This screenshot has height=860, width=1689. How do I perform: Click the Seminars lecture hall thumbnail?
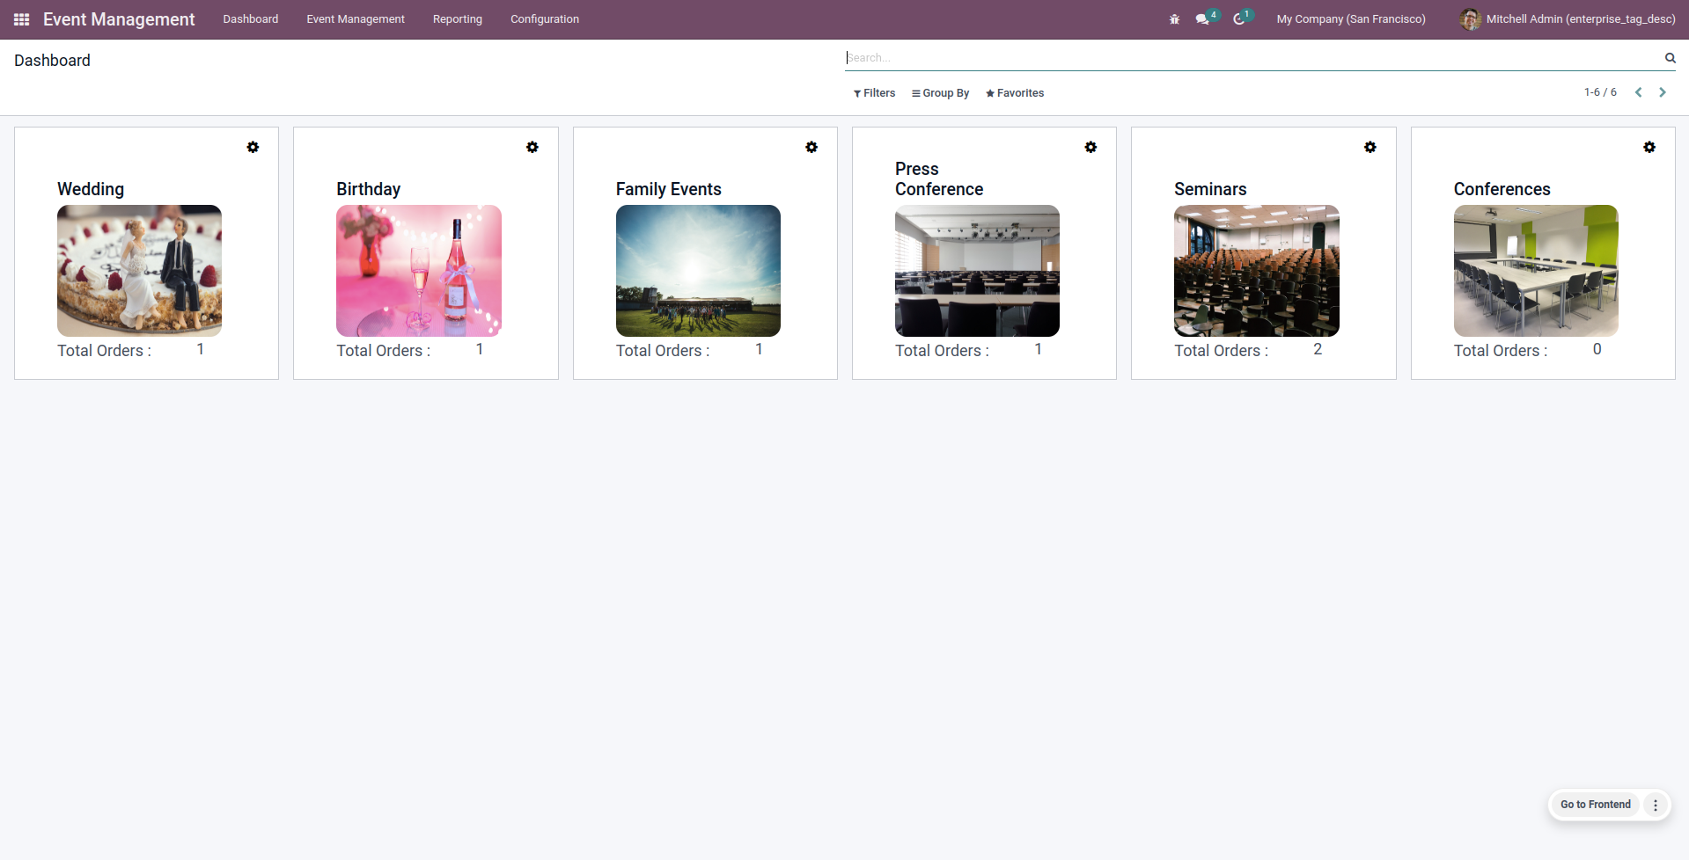[x=1257, y=271]
